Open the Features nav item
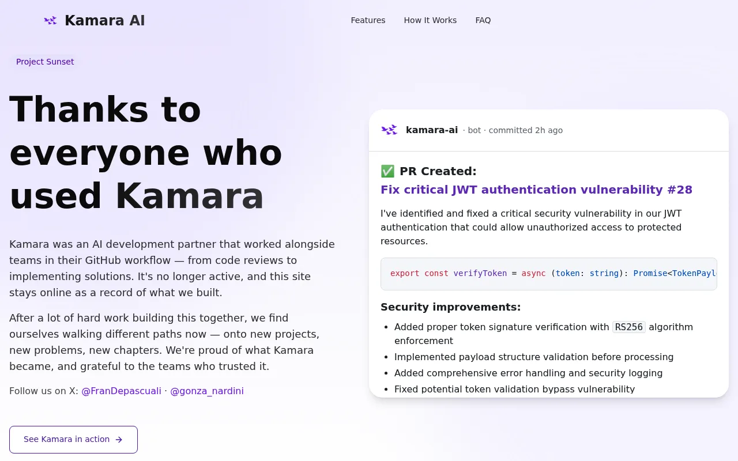 pyautogui.click(x=368, y=20)
